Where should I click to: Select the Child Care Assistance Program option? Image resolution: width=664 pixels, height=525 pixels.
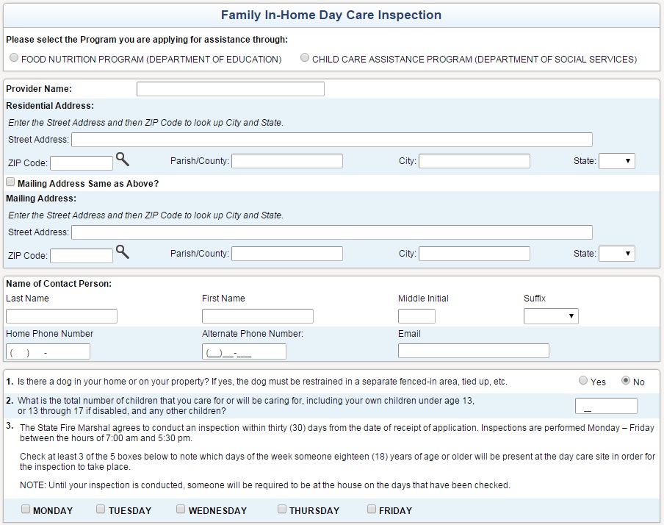point(305,58)
